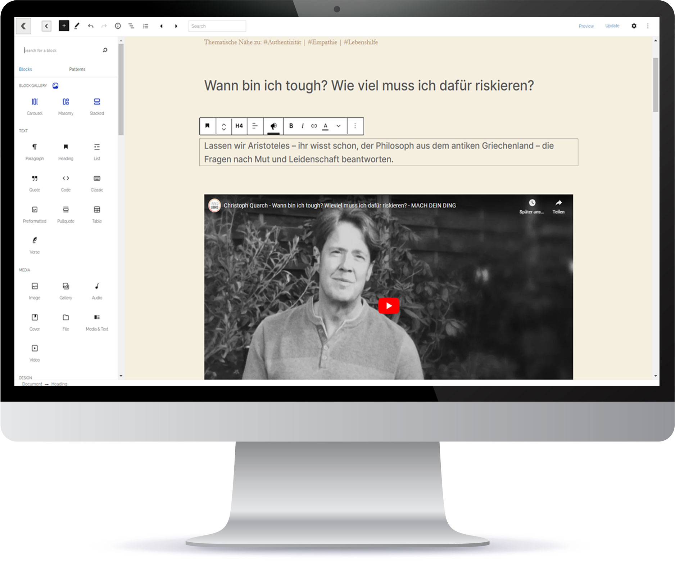Open the text alignment dropdown

(255, 126)
